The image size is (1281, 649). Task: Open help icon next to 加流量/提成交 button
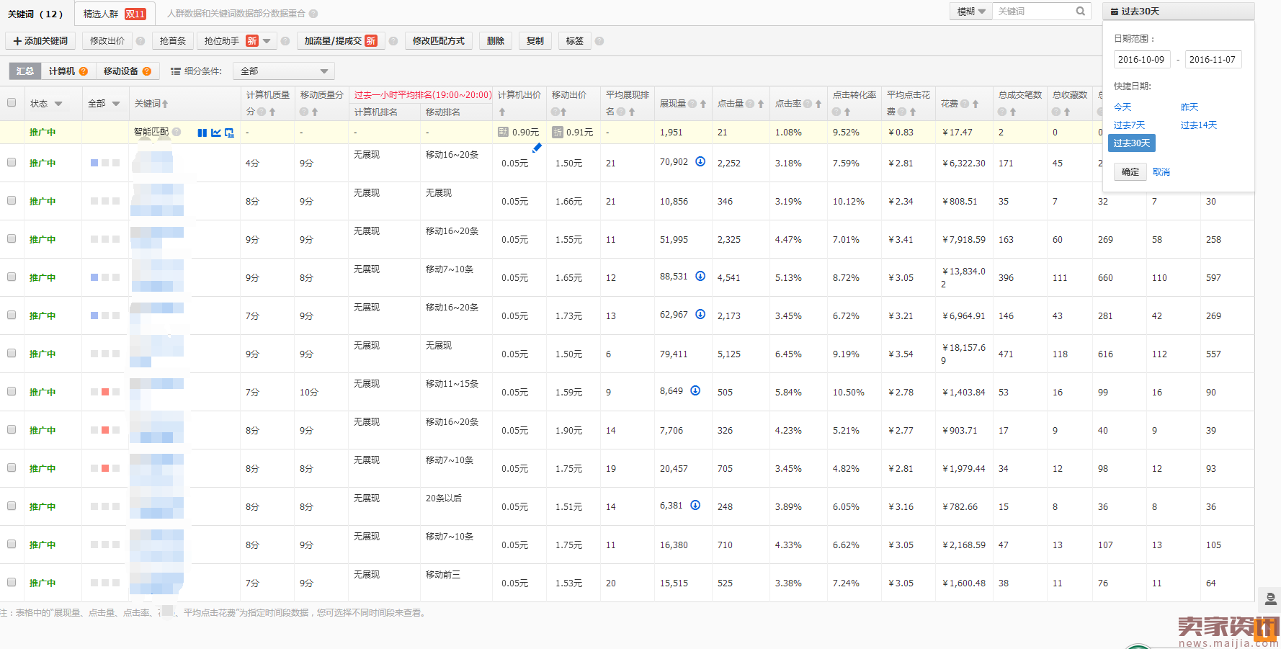point(393,41)
